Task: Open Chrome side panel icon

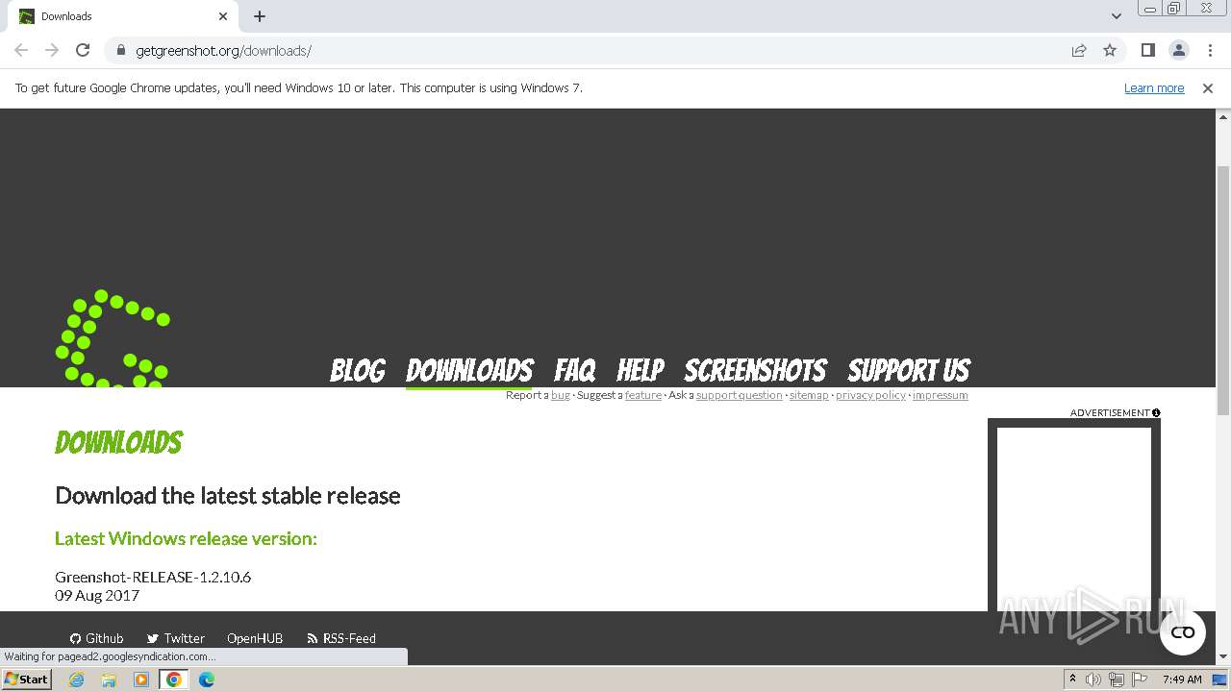Action: [x=1147, y=50]
